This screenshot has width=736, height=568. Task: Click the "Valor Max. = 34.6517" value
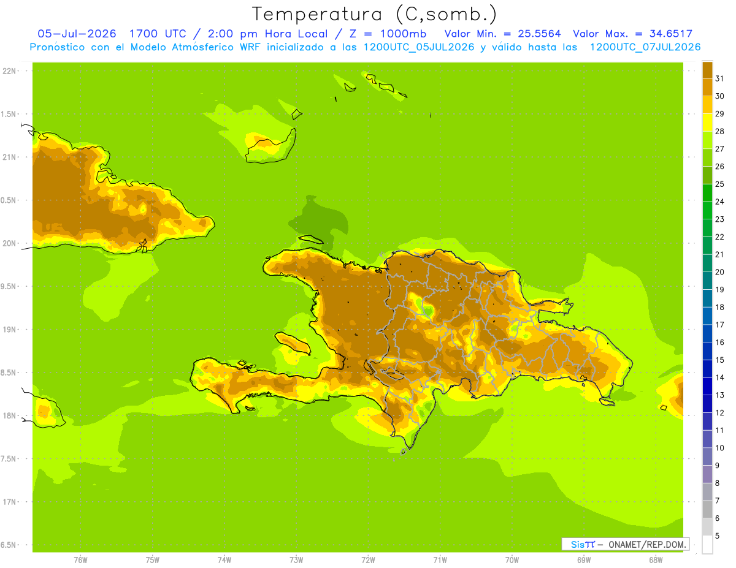632,34
